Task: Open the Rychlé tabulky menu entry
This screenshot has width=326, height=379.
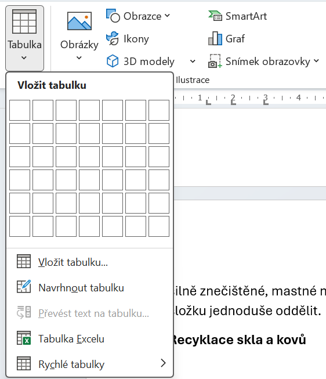Action: point(90,364)
